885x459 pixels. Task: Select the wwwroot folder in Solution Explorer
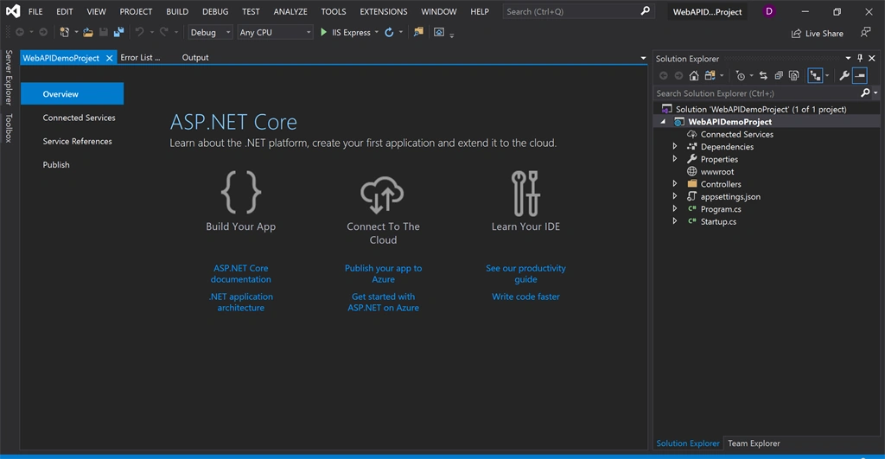click(716, 172)
